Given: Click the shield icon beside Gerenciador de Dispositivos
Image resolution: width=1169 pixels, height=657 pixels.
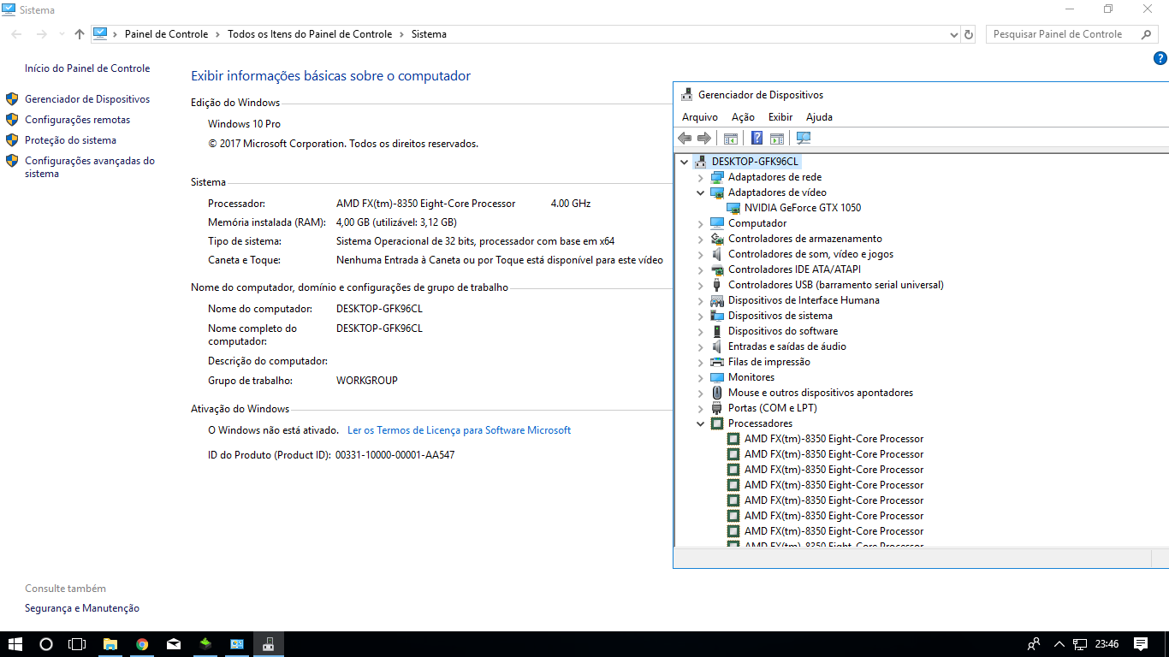Looking at the screenshot, I should pos(12,99).
